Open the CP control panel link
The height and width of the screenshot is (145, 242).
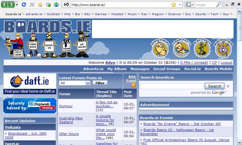click(x=214, y=63)
